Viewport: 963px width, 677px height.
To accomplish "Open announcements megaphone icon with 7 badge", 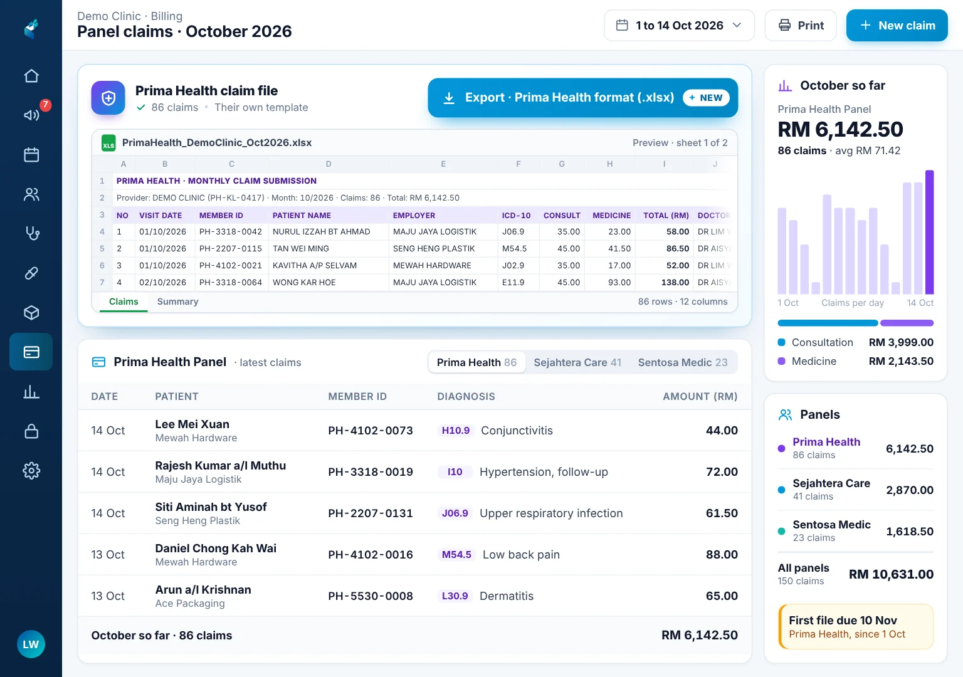I will tap(31, 115).
